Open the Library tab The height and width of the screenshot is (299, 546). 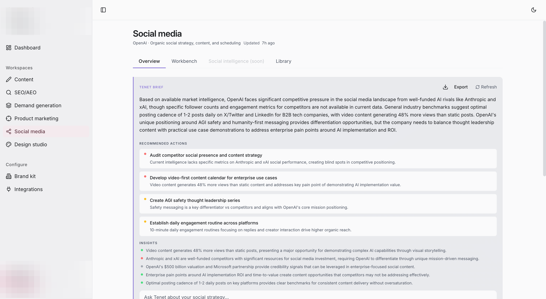pos(283,61)
